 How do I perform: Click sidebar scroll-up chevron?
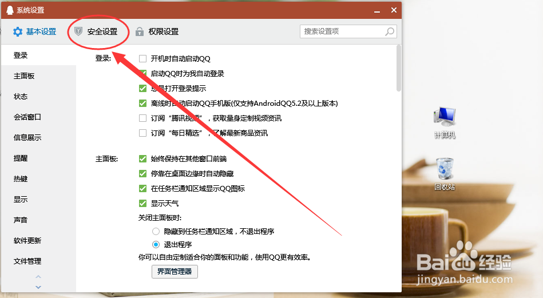(x=38, y=277)
